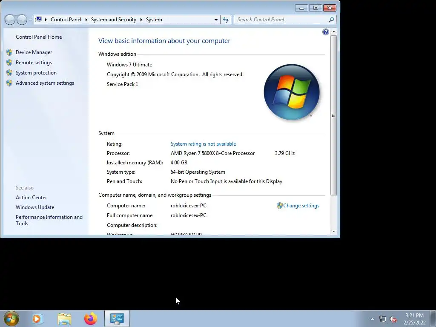The width and height of the screenshot is (436, 327).
Task: Open Device Manager from the sidebar
Action: pos(34,52)
